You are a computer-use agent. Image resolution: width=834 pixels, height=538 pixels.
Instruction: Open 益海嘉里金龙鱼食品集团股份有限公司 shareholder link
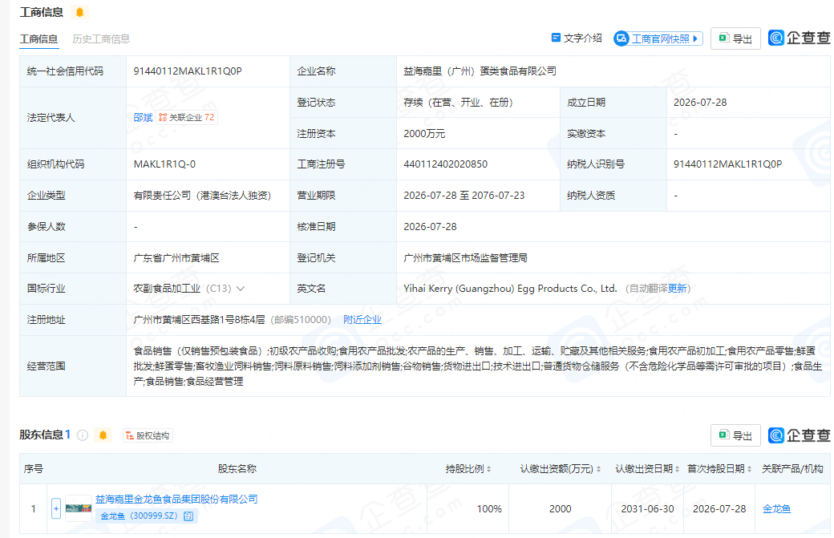176,500
